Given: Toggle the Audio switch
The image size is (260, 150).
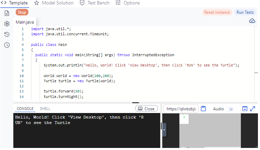Looking at the screenshot, I should 229,109.
